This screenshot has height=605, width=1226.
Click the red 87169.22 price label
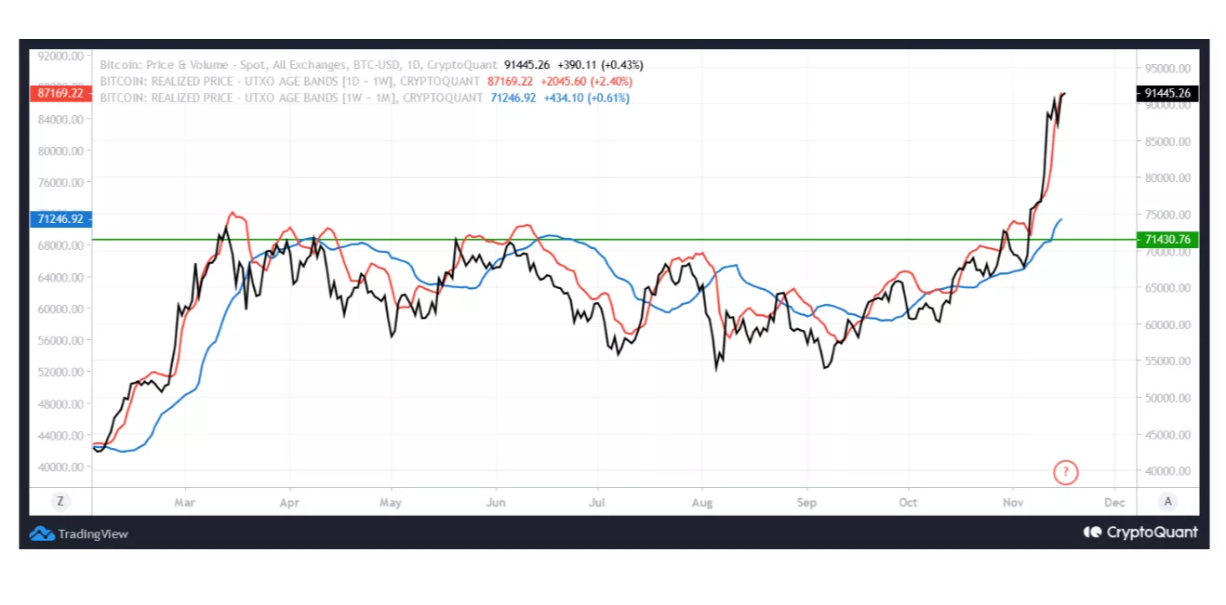pyautogui.click(x=60, y=94)
